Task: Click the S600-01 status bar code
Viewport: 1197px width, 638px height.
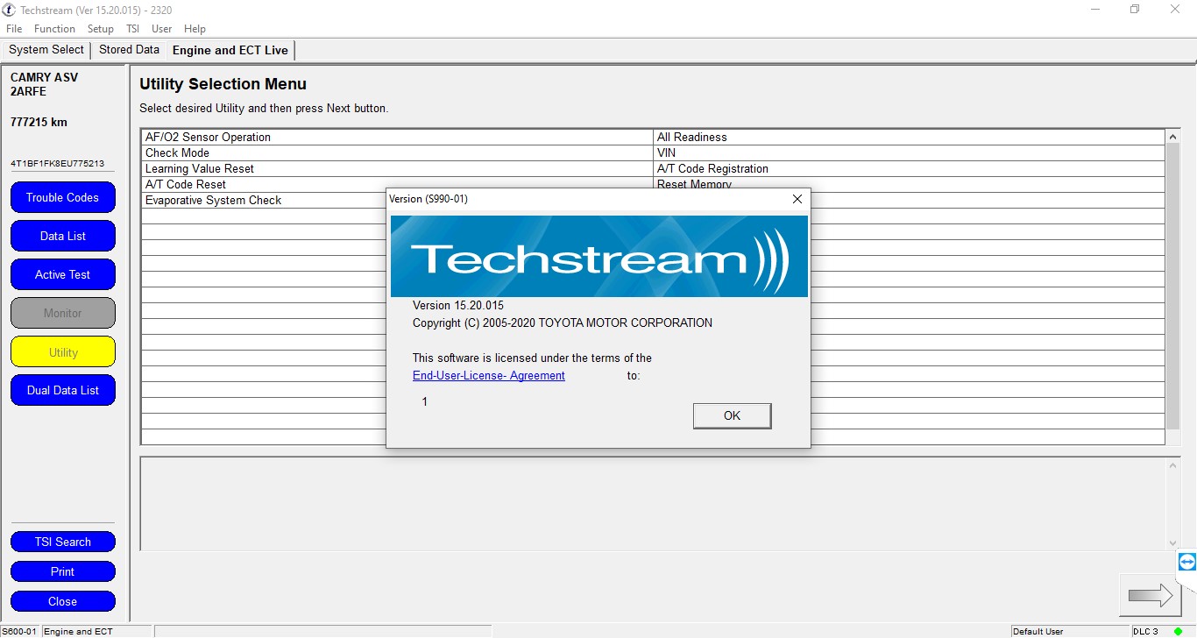Action: click(x=19, y=631)
